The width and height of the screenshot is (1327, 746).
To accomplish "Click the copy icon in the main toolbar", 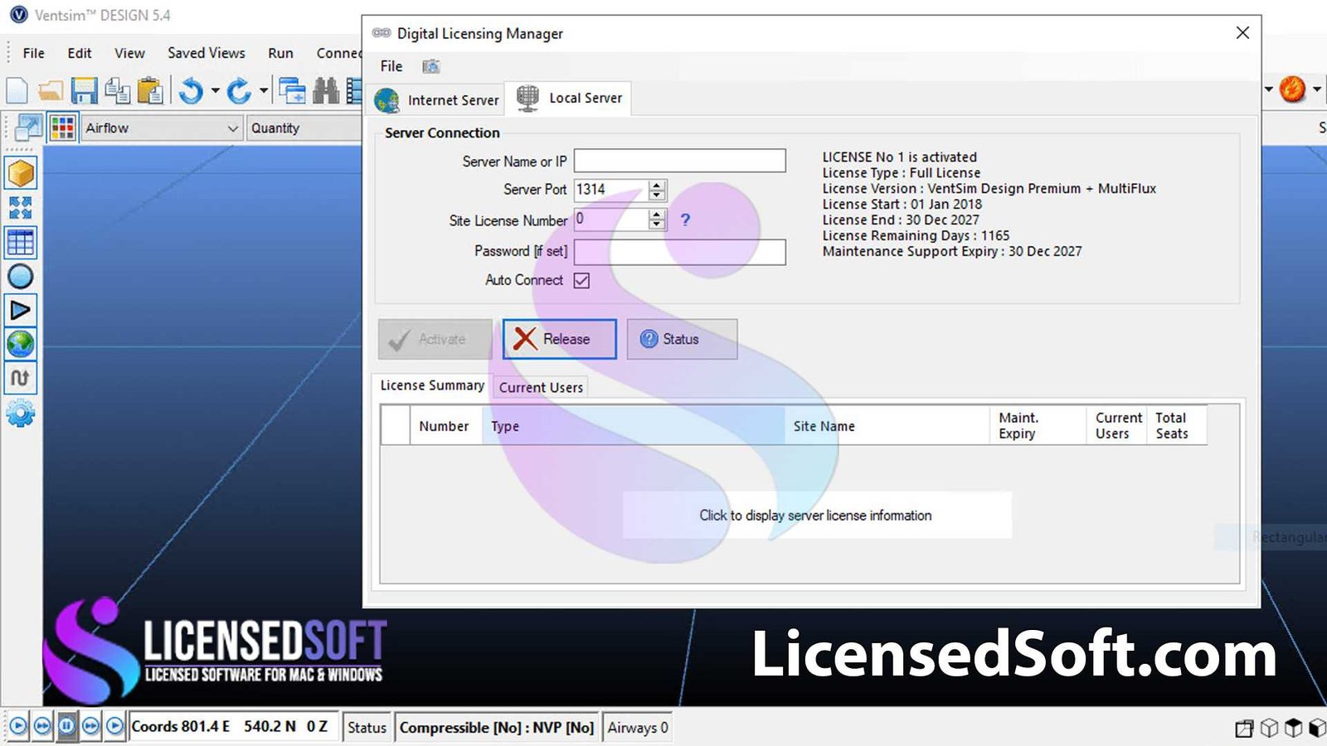I will coord(117,90).
